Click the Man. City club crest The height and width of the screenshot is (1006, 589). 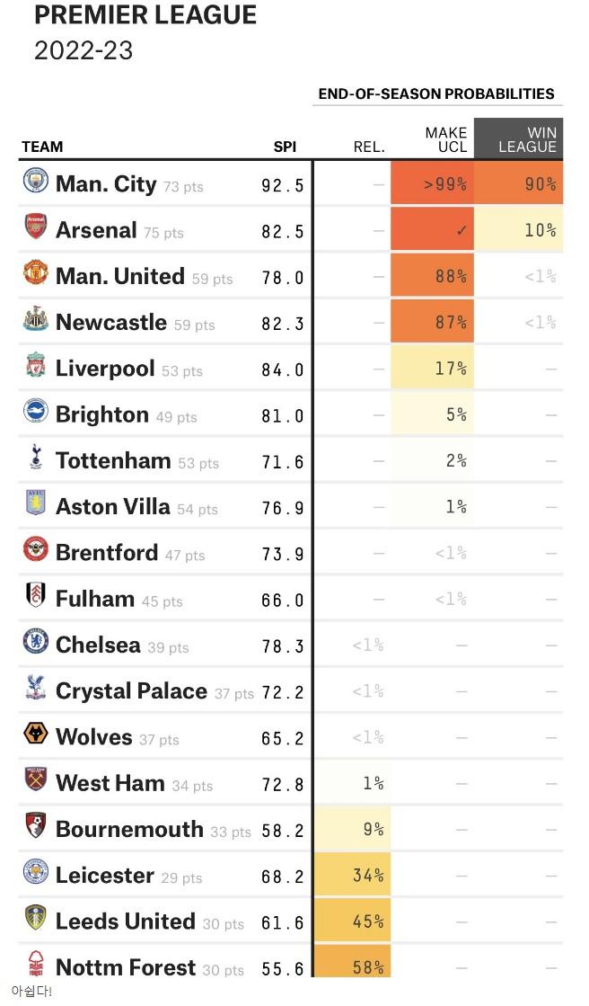pyautogui.click(x=36, y=181)
